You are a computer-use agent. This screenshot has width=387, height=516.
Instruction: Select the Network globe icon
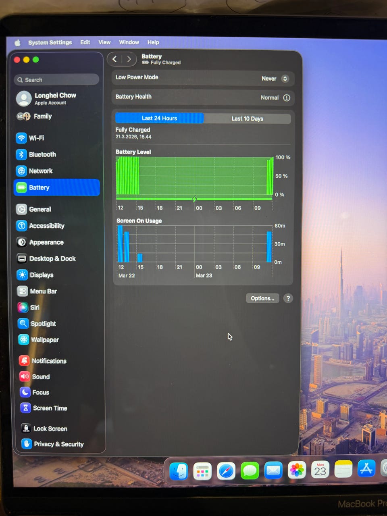21,171
